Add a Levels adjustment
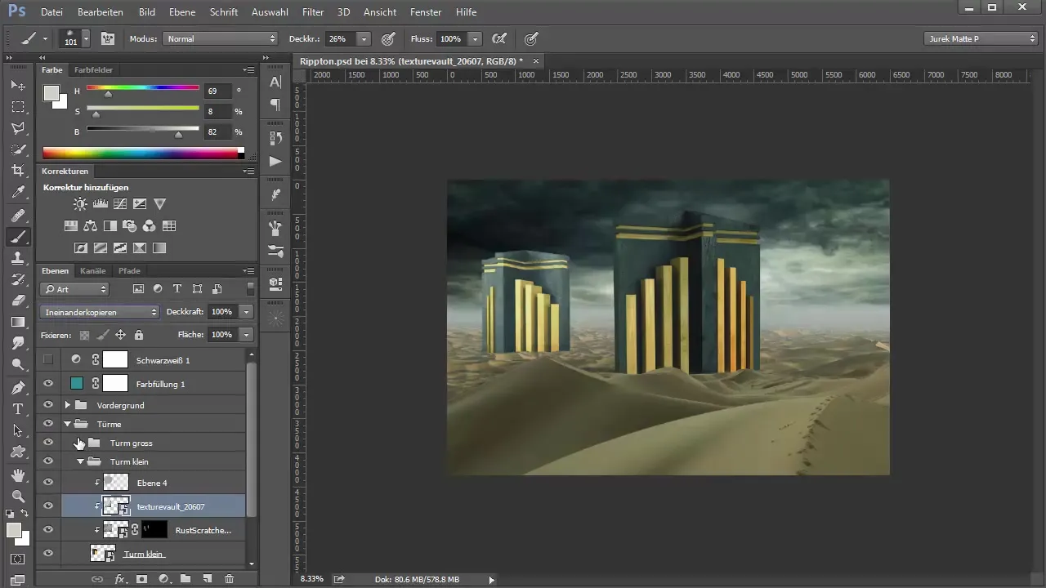The height and width of the screenshot is (588, 1046). [x=101, y=204]
